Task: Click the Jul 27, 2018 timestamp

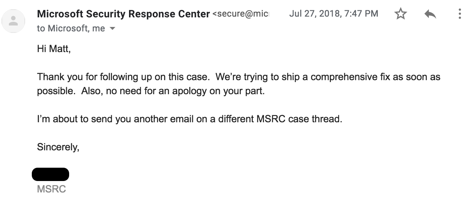Action: coord(333,14)
